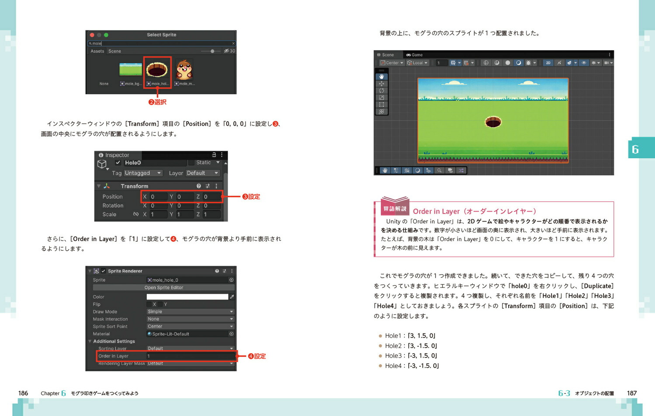
Task: Collapse the Transform component foldout
Action: 99,186
